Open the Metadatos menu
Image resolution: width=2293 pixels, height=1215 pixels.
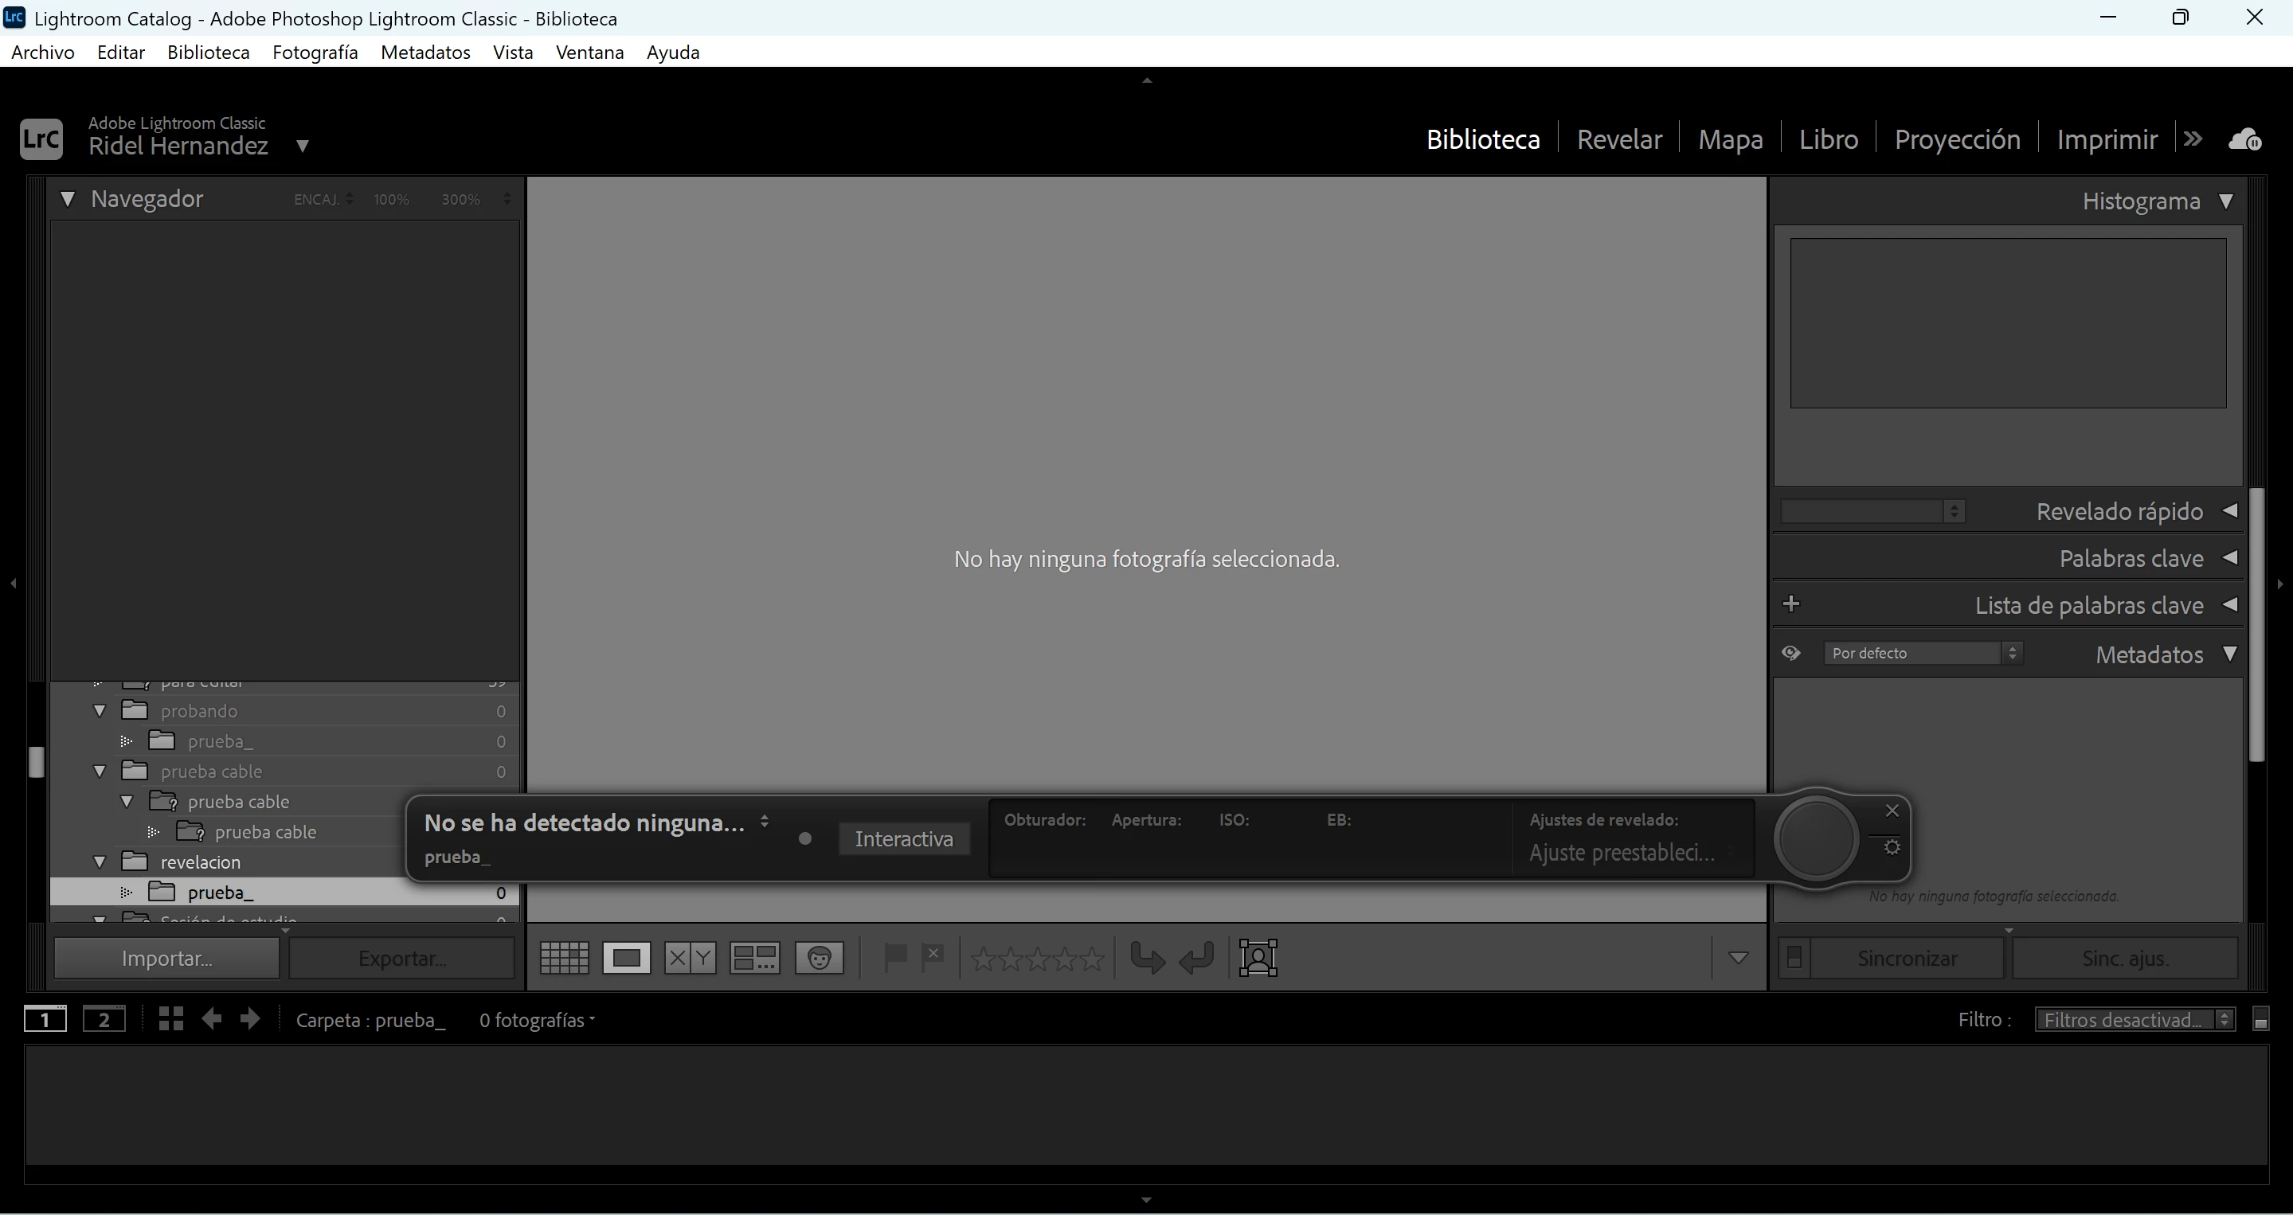tap(425, 53)
